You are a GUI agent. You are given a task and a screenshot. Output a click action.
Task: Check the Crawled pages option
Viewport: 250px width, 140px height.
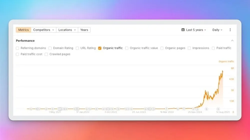[46, 54]
